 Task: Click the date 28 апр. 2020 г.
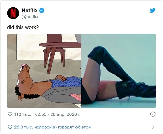tap(66, 114)
